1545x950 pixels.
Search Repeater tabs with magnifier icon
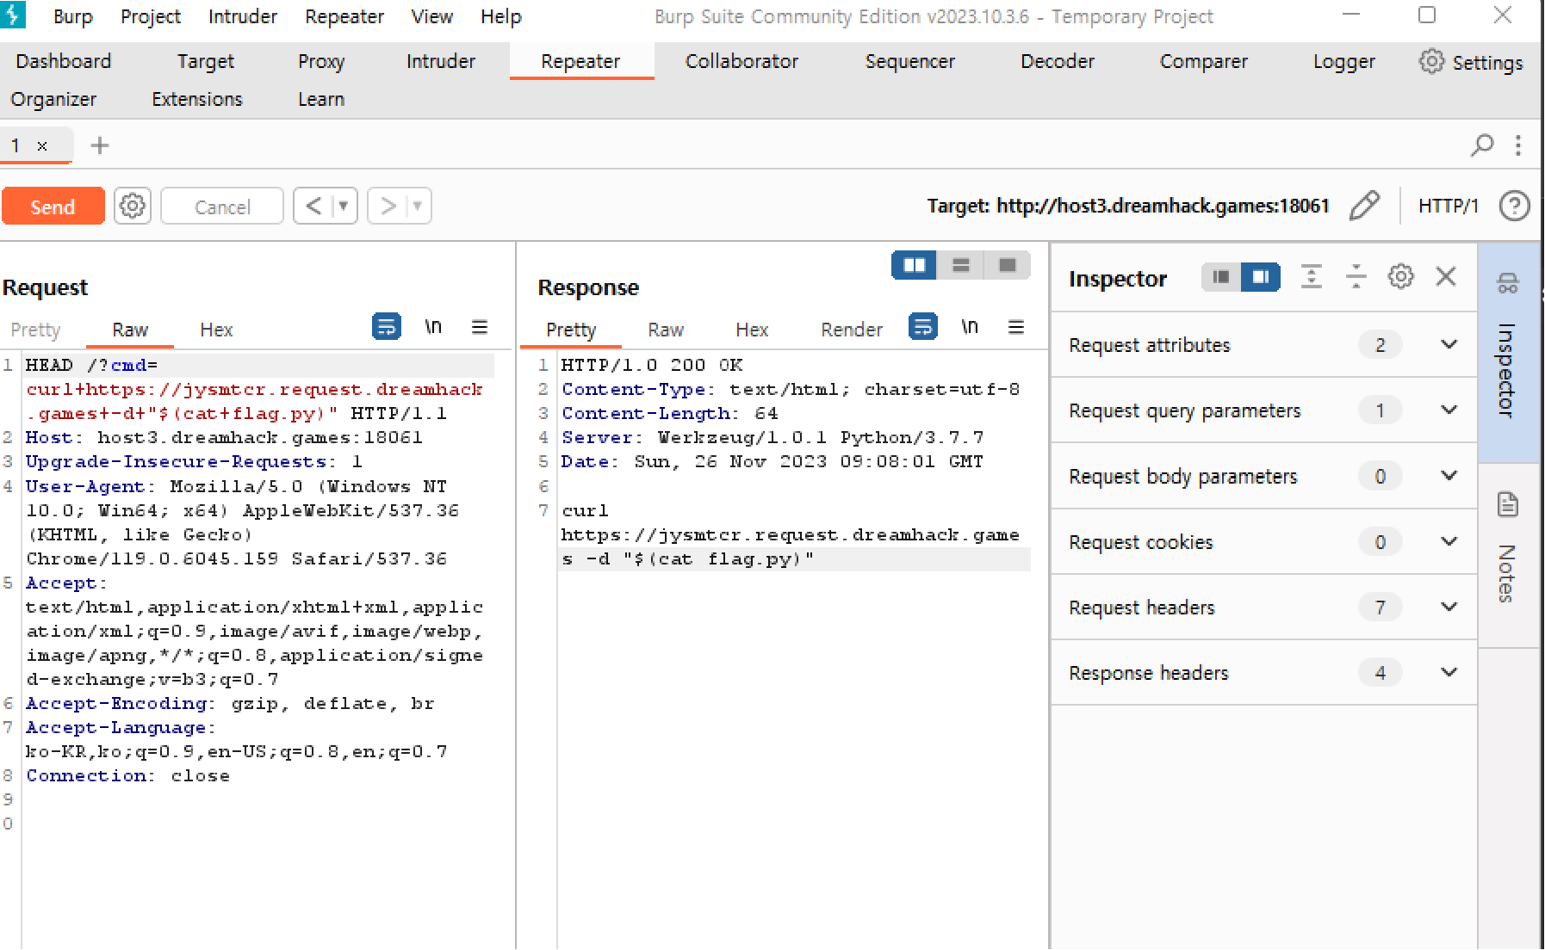click(x=1482, y=145)
